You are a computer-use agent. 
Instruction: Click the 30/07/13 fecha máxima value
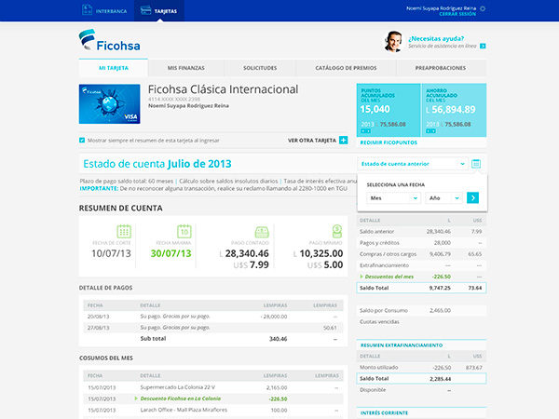click(170, 253)
